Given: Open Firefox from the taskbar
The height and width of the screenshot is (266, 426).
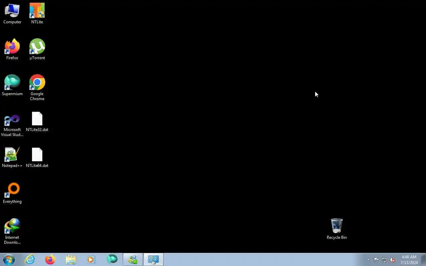Looking at the screenshot, I should 50,259.
